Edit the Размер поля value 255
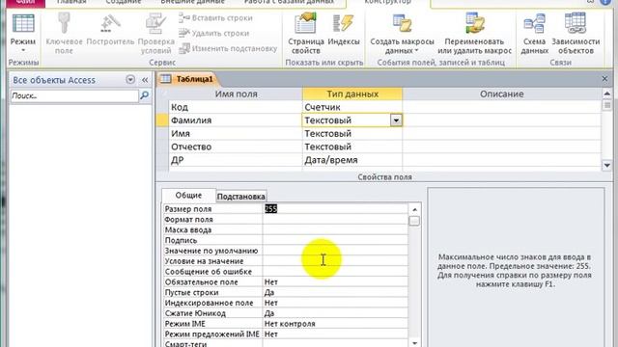The height and width of the screenshot is (347, 618). coord(335,209)
